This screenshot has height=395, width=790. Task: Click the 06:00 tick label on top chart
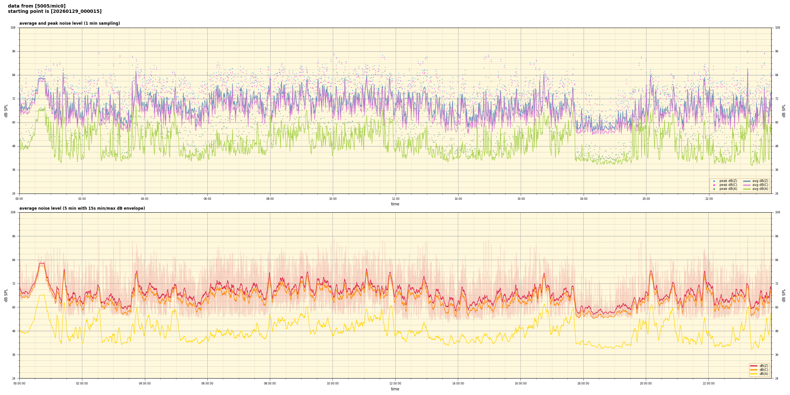click(x=207, y=199)
